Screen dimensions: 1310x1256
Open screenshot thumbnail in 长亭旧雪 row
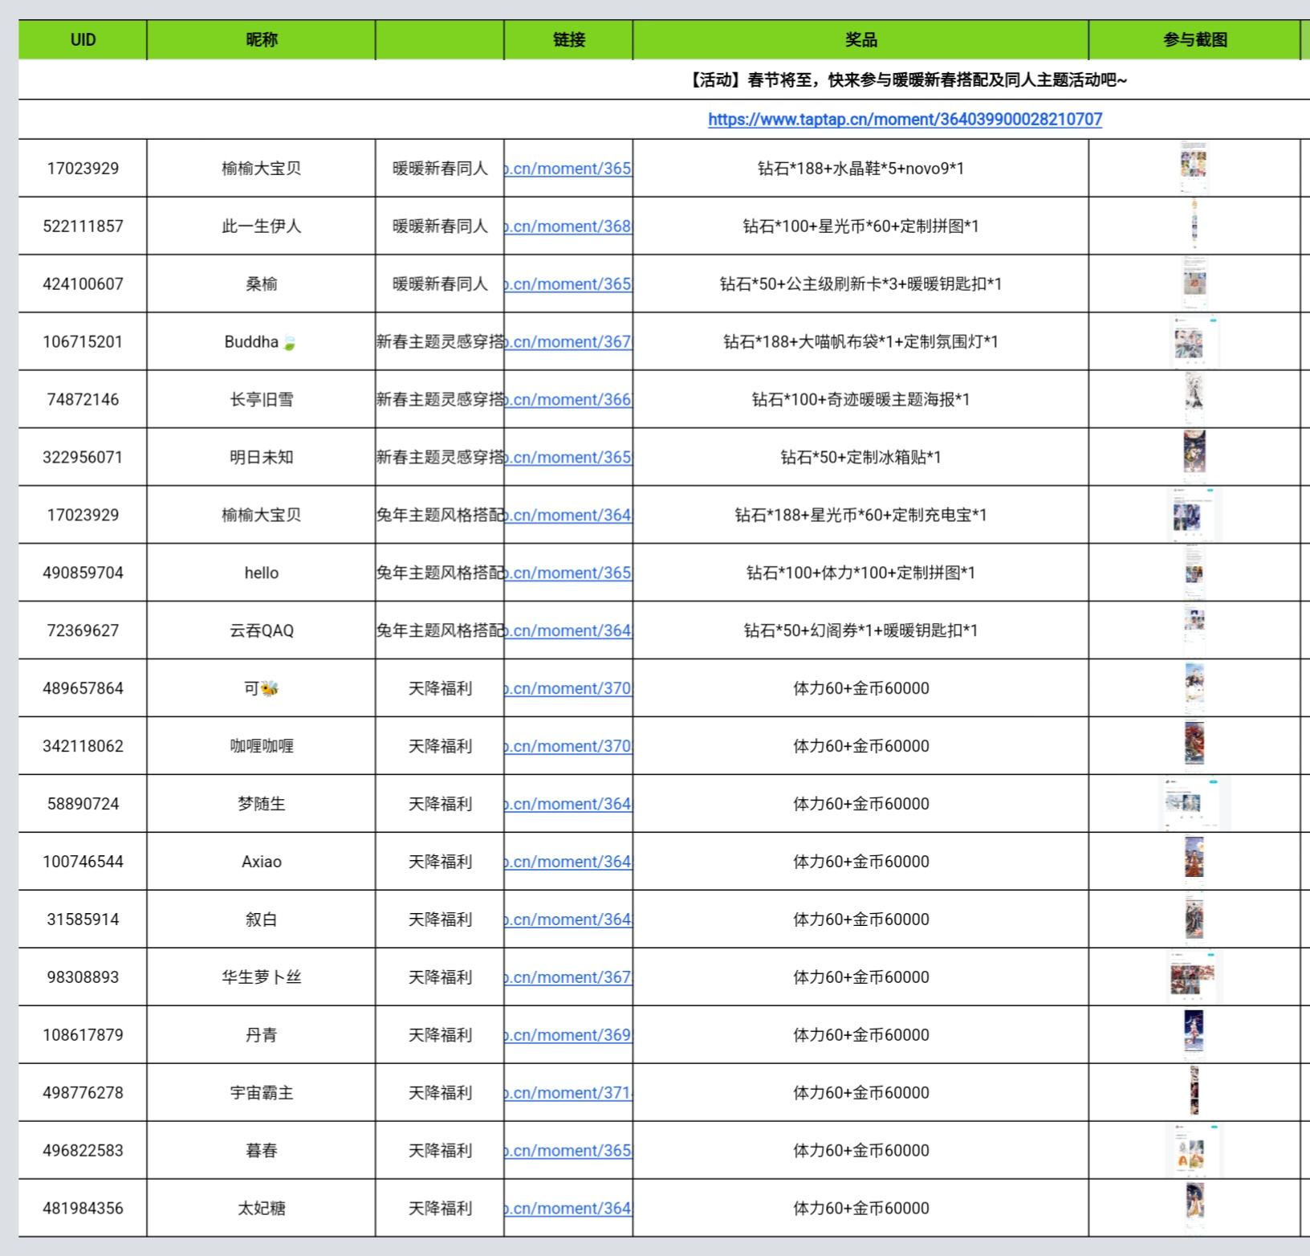click(x=1194, y=399)
